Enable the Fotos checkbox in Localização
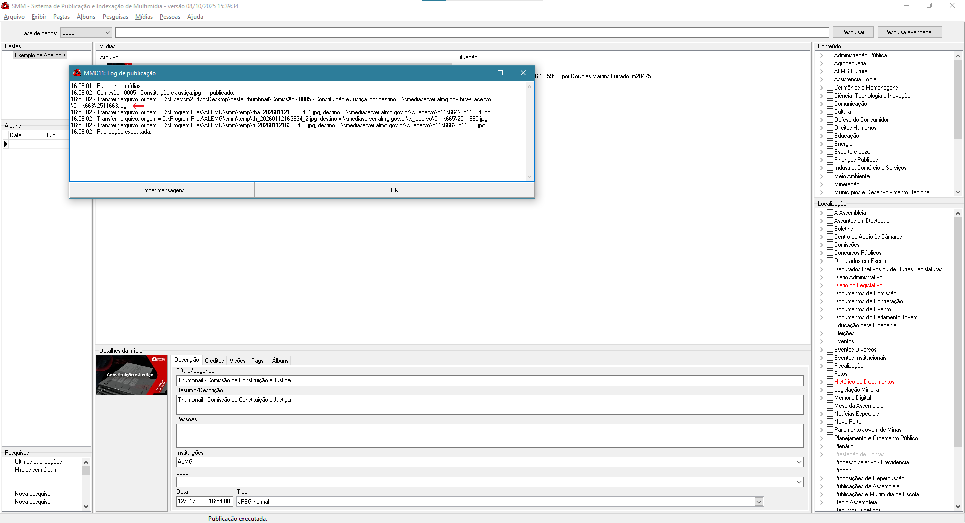 [x=830, y=374]
